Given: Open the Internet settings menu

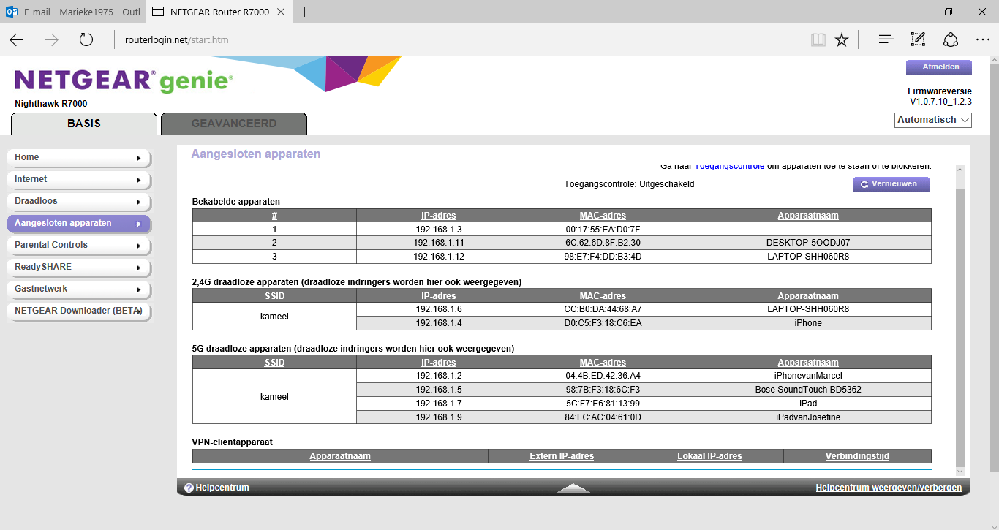Looking at the screenshot, I should pyautogui.click(x=78, y=179).
